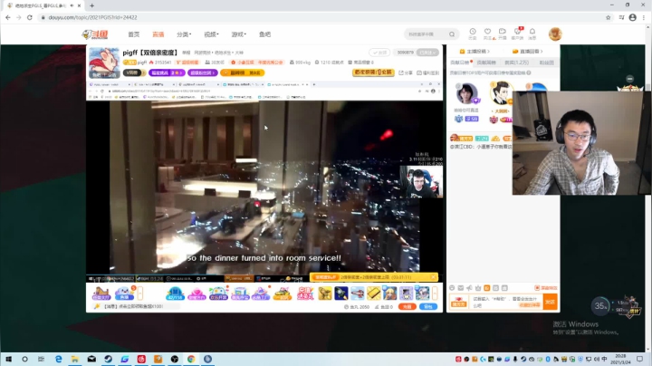Switch to the 贵宾(1.2万) tab
The image size is (652, 366).
[516, 63]
